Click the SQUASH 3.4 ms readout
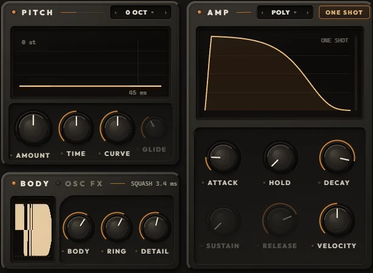The image size is (373, 273). (x=154, y=184)
